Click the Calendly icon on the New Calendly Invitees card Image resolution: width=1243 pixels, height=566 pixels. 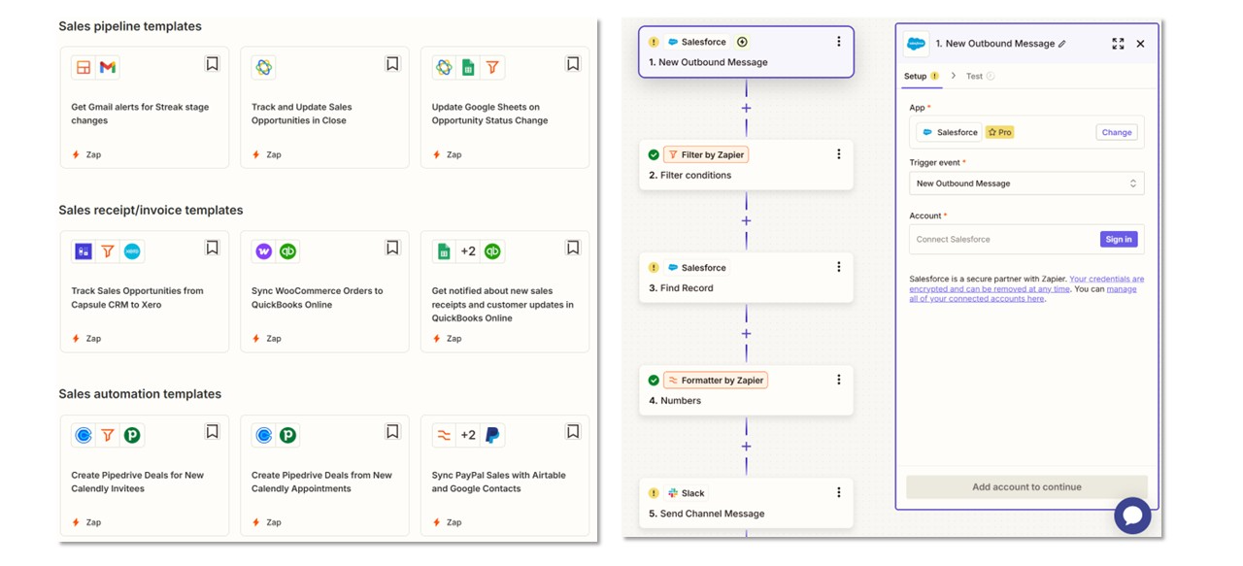point(84,435)
